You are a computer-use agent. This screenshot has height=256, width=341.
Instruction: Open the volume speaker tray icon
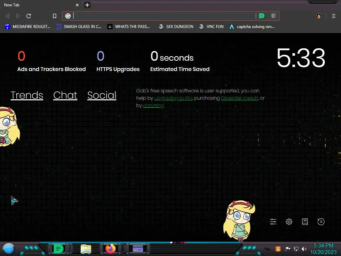[304, 249]
